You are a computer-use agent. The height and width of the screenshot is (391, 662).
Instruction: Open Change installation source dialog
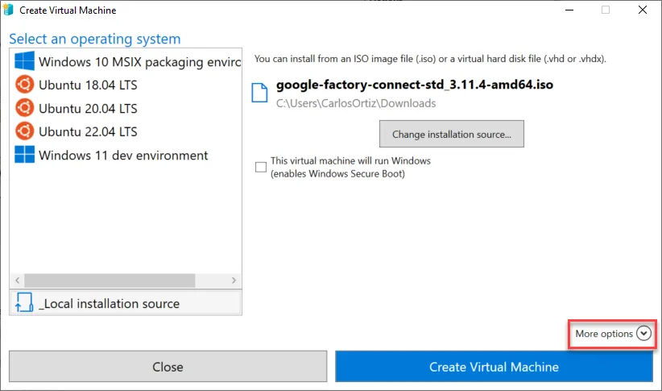click(x=451, y=134)
